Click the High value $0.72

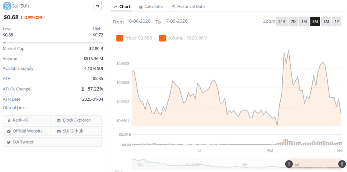click(x=98, y=35)
